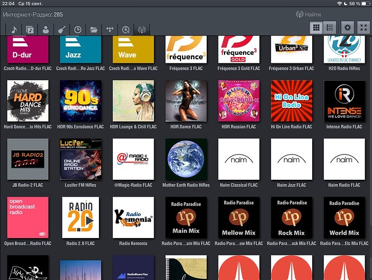Click the Интернет-Радио: 205 title
This screenshot has height=280, width=372.
pos(33,15)
